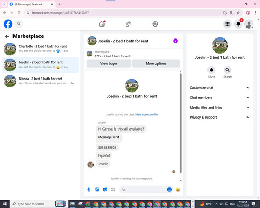Open the tab search dropdown arrow
The width and height of the screenshot is (260, 208).
pos(4,4)
